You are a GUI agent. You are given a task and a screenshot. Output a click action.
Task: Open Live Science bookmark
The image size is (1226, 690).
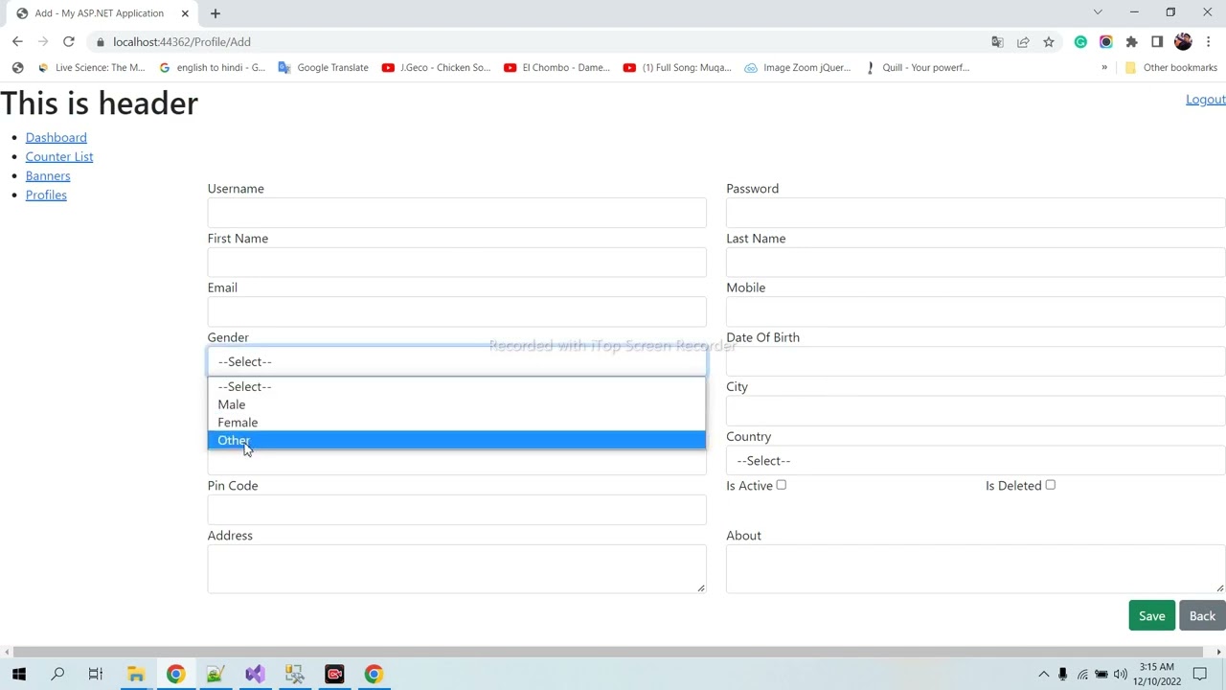point(91,68)
